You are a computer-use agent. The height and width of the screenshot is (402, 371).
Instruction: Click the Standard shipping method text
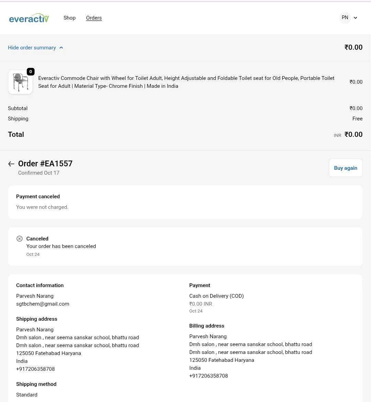click(27, 395)
